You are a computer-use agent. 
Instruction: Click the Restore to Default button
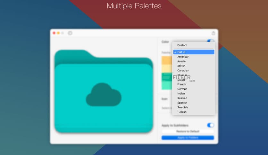pos(188,131)
